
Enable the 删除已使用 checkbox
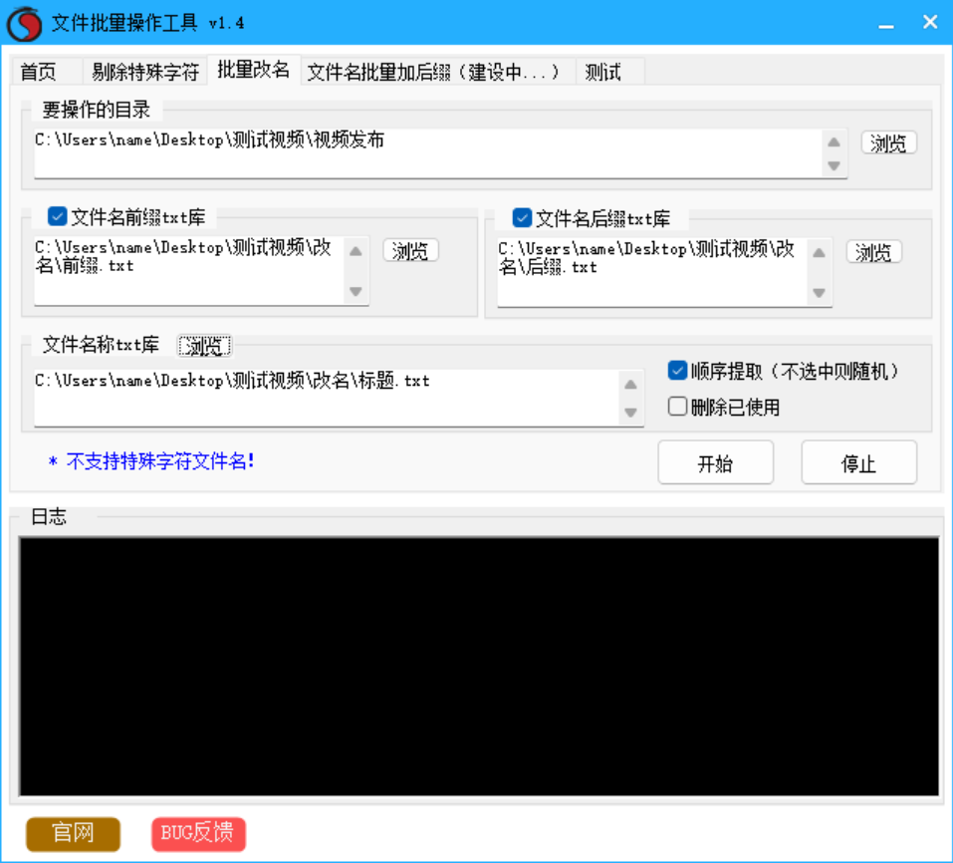click(x=677, y=407)
